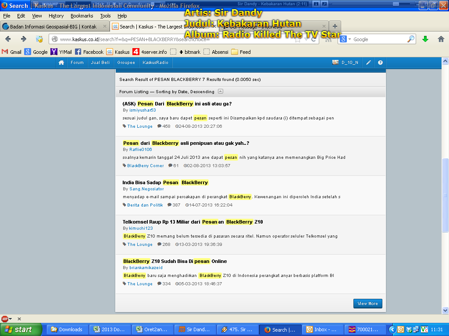Open user profile Sang.Negosiator
This screenshot has height=336, width=449.
[x=146, y=189]
